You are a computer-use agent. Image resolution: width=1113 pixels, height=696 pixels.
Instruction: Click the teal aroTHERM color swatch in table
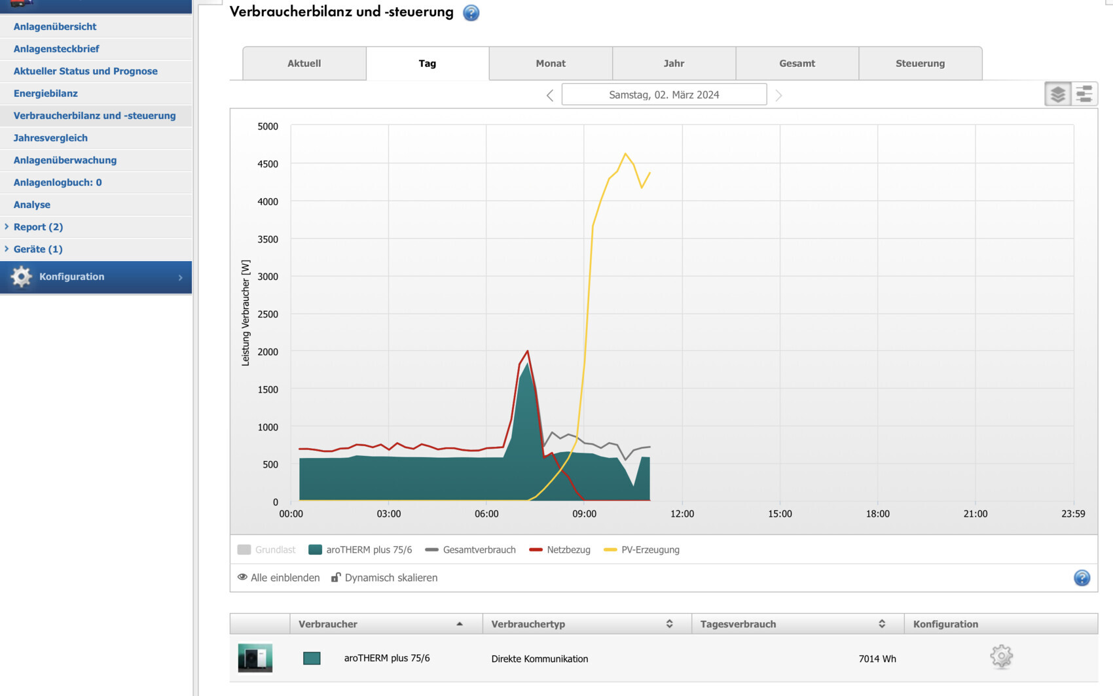(x=312, y=658)
